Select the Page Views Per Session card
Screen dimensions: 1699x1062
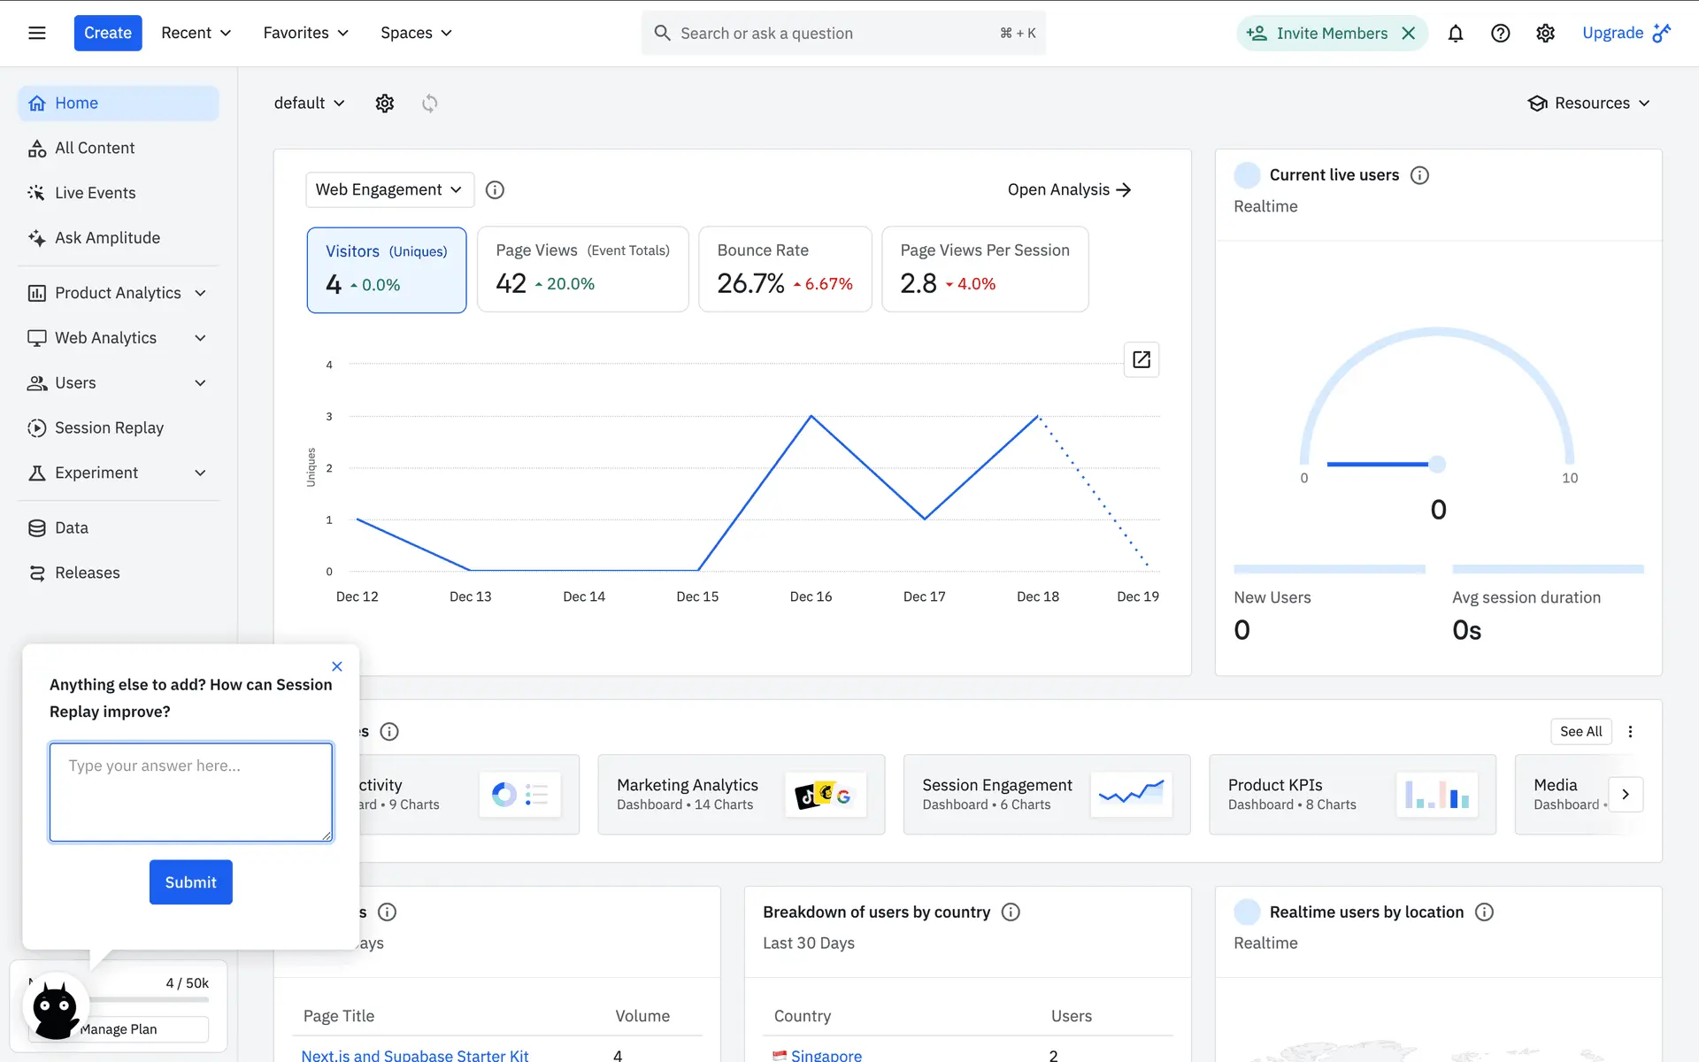(984, 270)
